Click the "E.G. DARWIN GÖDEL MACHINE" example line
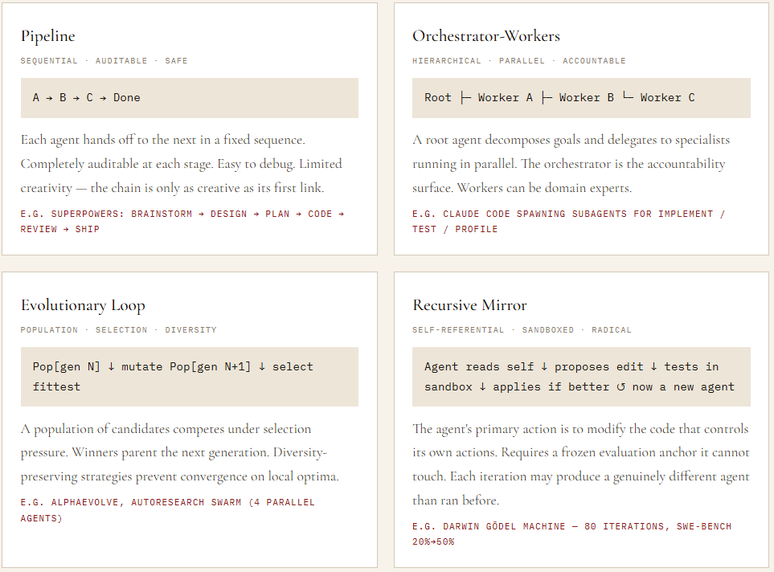 click(x=572, y=533)
